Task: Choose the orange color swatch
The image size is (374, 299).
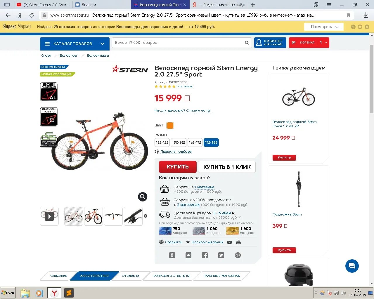Action: tap(170, 126)
